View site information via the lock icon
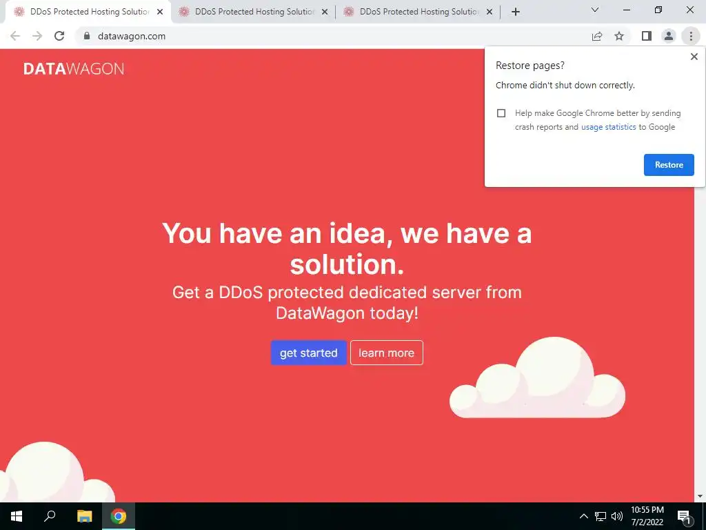This screenshot has height=530, width=706. pos(87,36)
